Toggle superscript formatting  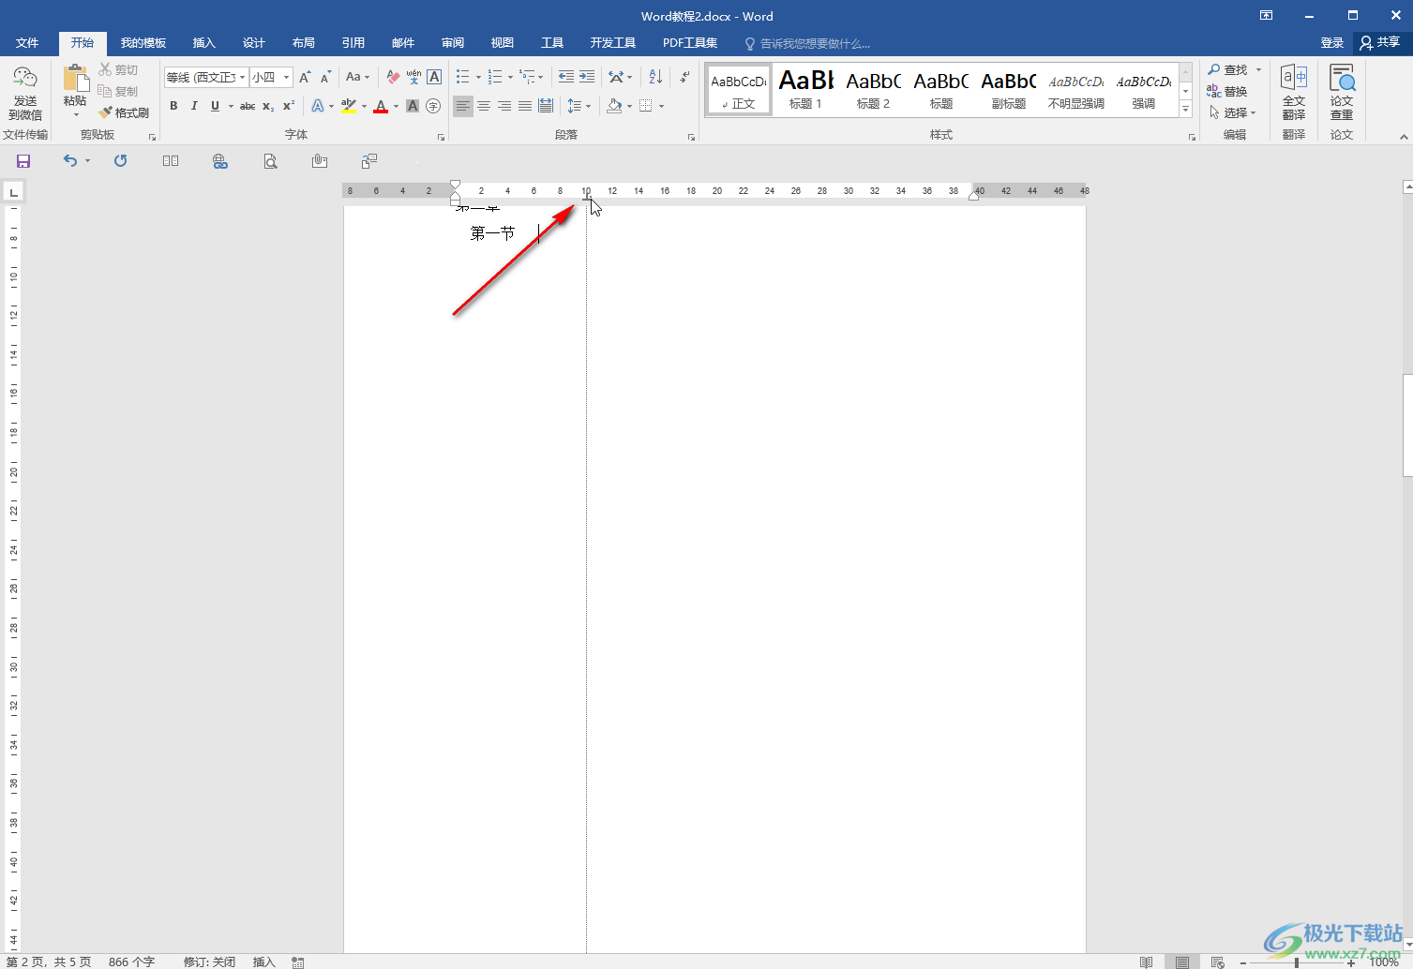click(x=289, y=106)
